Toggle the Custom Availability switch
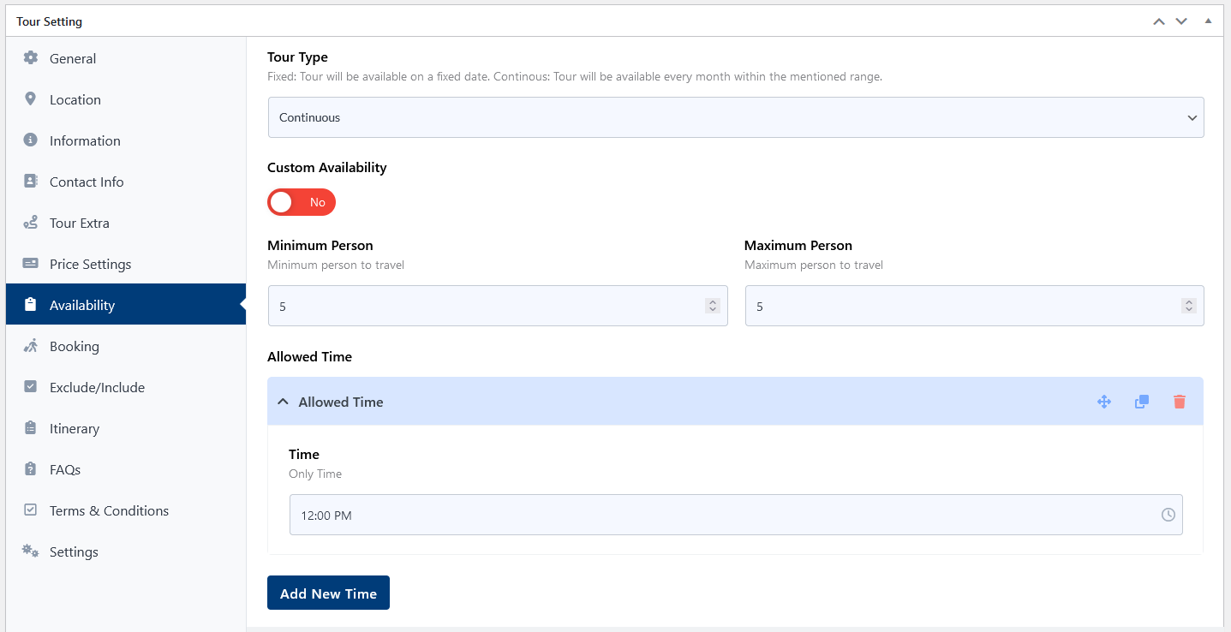The width and height of the screenshot is (1231, 632). click(302, 202)
